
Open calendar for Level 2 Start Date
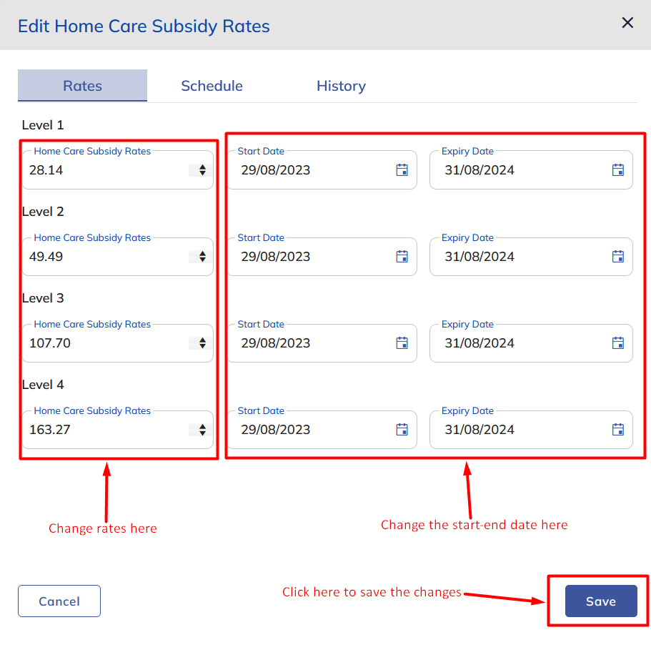click(402, 257)
